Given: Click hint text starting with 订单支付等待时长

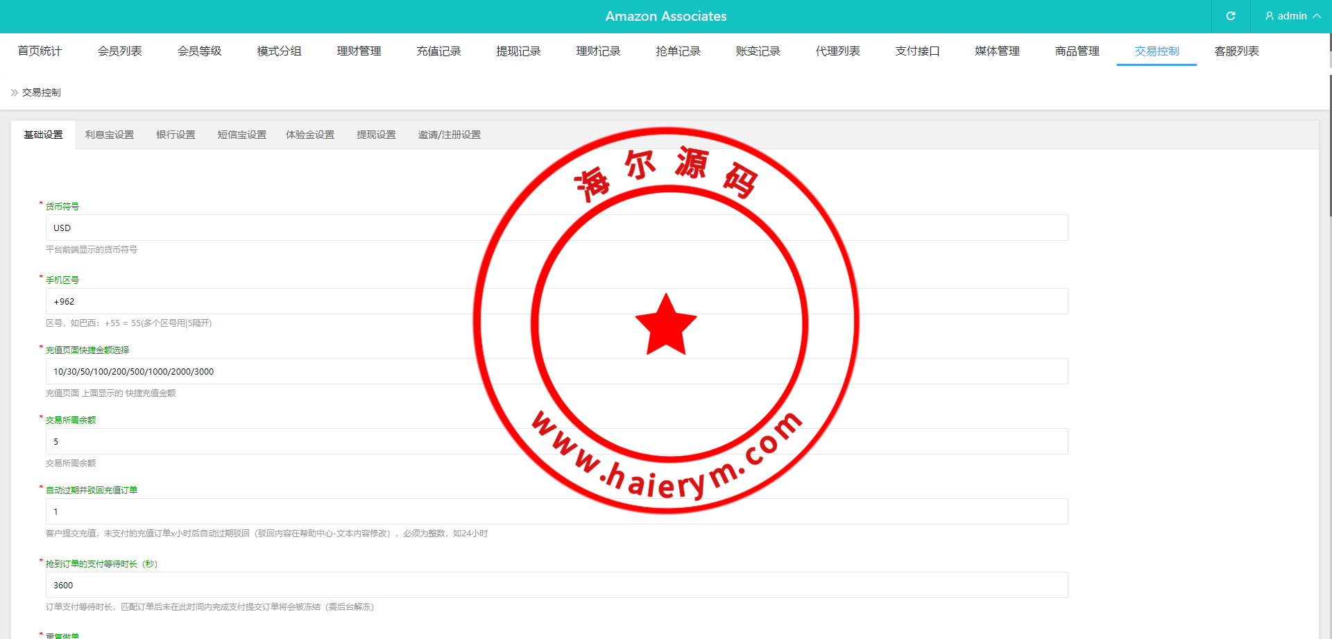Looking at the screenshot, I should (x=210, y=606).
